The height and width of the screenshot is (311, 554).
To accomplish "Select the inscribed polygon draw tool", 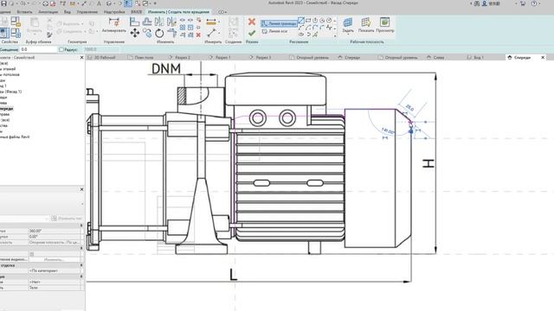I will [315, 20].
